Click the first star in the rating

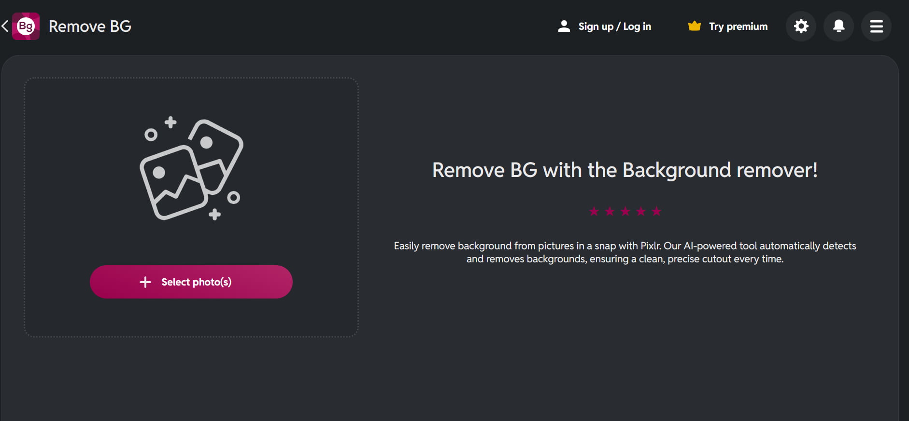click(x=594, y=211)
